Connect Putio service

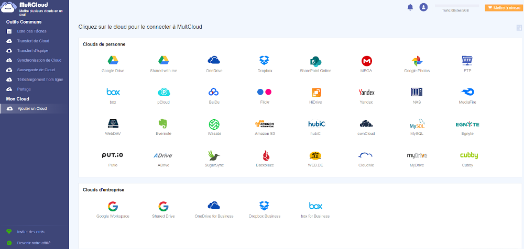coord(113,159)
